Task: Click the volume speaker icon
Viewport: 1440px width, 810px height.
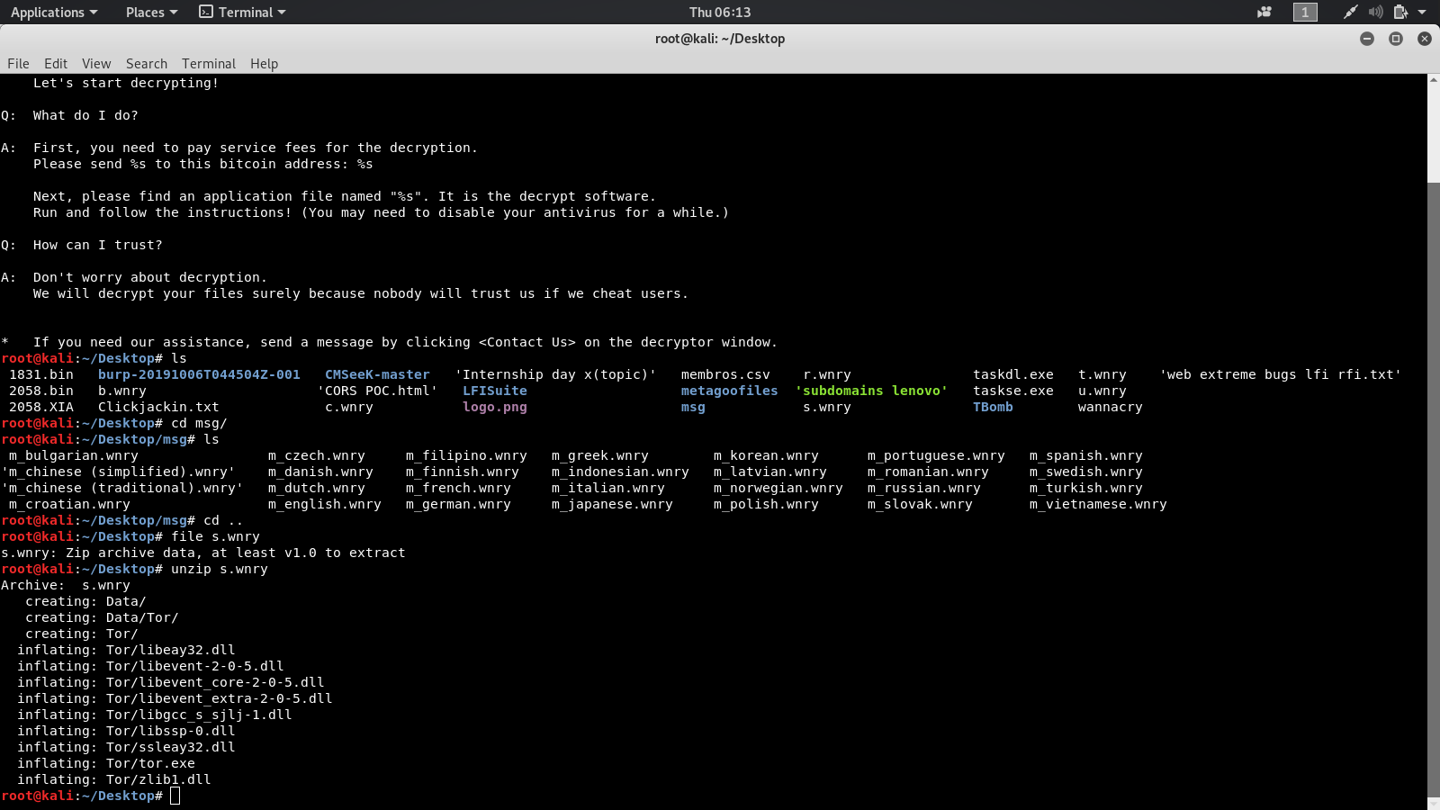Action: point(1375,12)
